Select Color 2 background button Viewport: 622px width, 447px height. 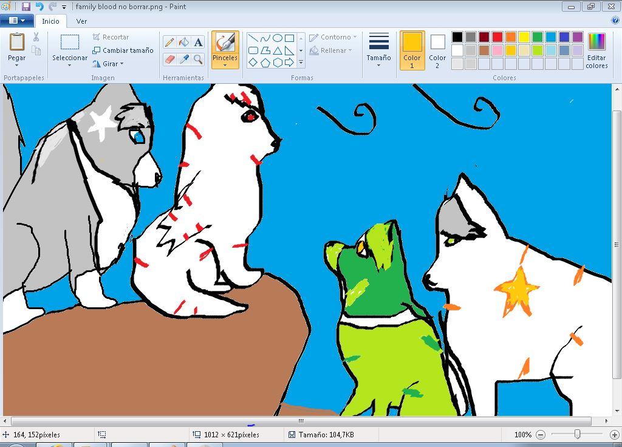coord(437,50)
